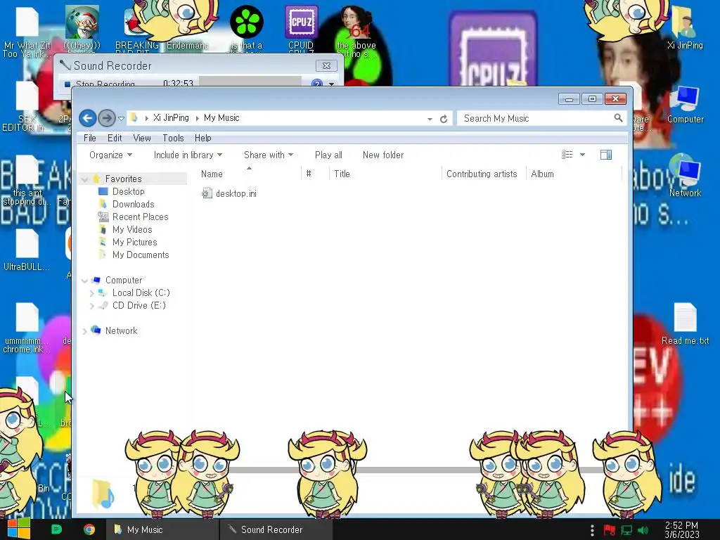The height and width of the screenshot is (540, 720).
Task: Select Favorites in the navigation pane
Action: pyautogui.click(x=123, y=179)
